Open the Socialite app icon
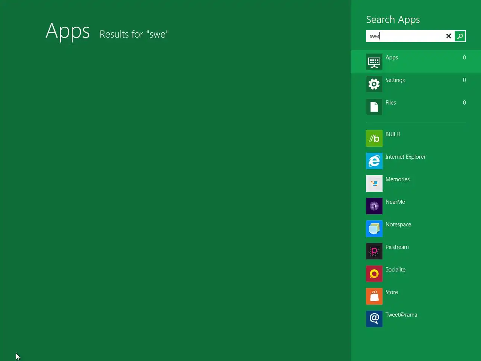 (374, 274)
